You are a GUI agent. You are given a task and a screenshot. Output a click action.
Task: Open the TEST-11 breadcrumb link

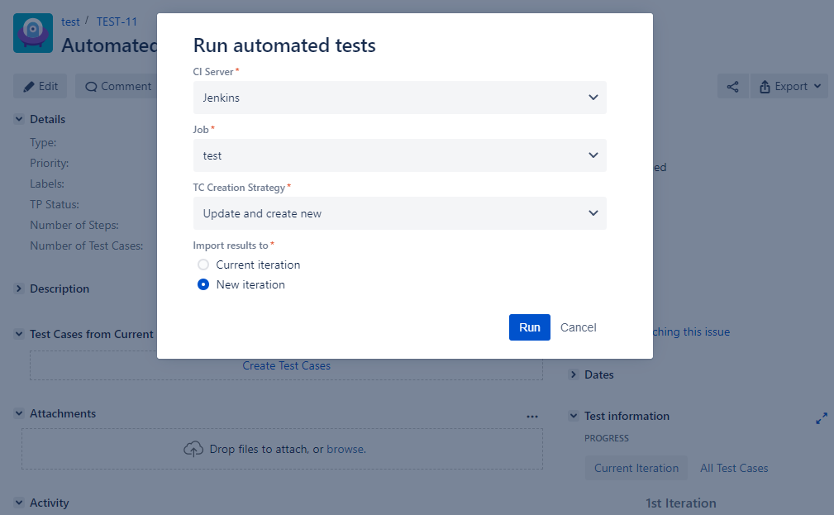[x=117, y=21]
